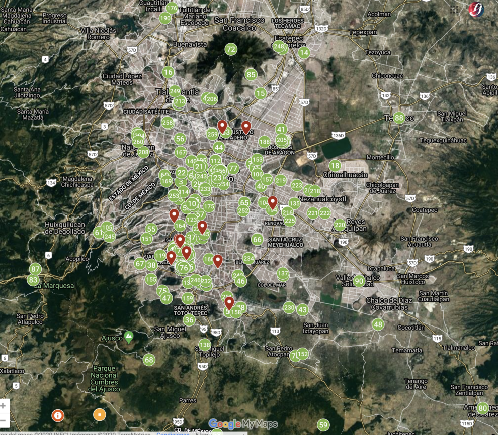Select green marker 48 near Cocotitlán

coord(378,324)
